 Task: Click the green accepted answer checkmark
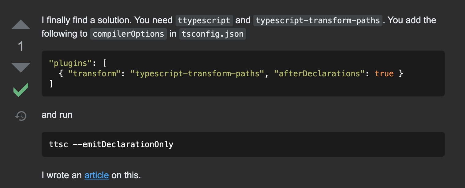click(x=21, y=90)
